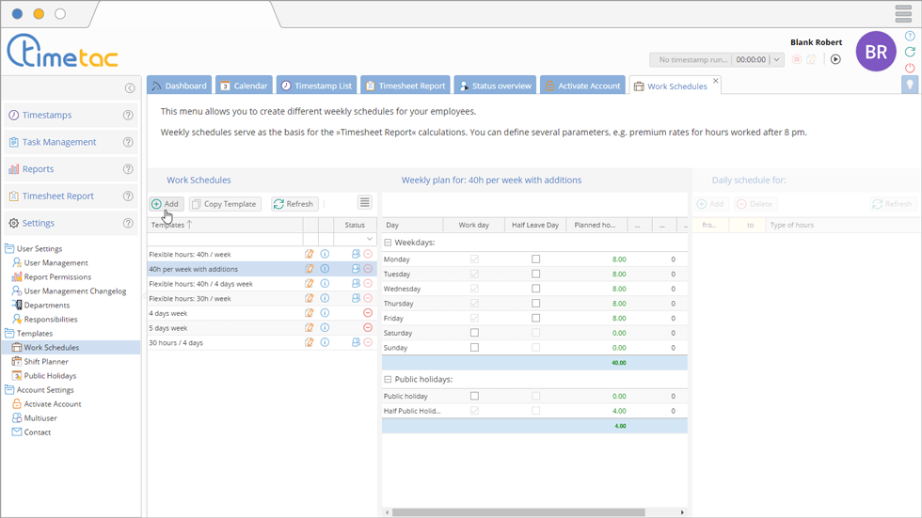Check Work day for Public holiday row
The width and height of the screenshot is (922, 518).
click(474, 397)
